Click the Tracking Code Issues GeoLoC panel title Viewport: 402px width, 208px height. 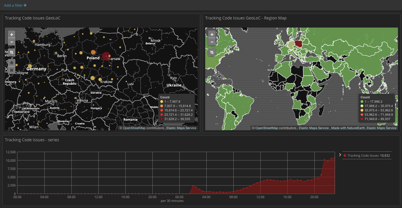pyautogui.click(x=33, y=18)
